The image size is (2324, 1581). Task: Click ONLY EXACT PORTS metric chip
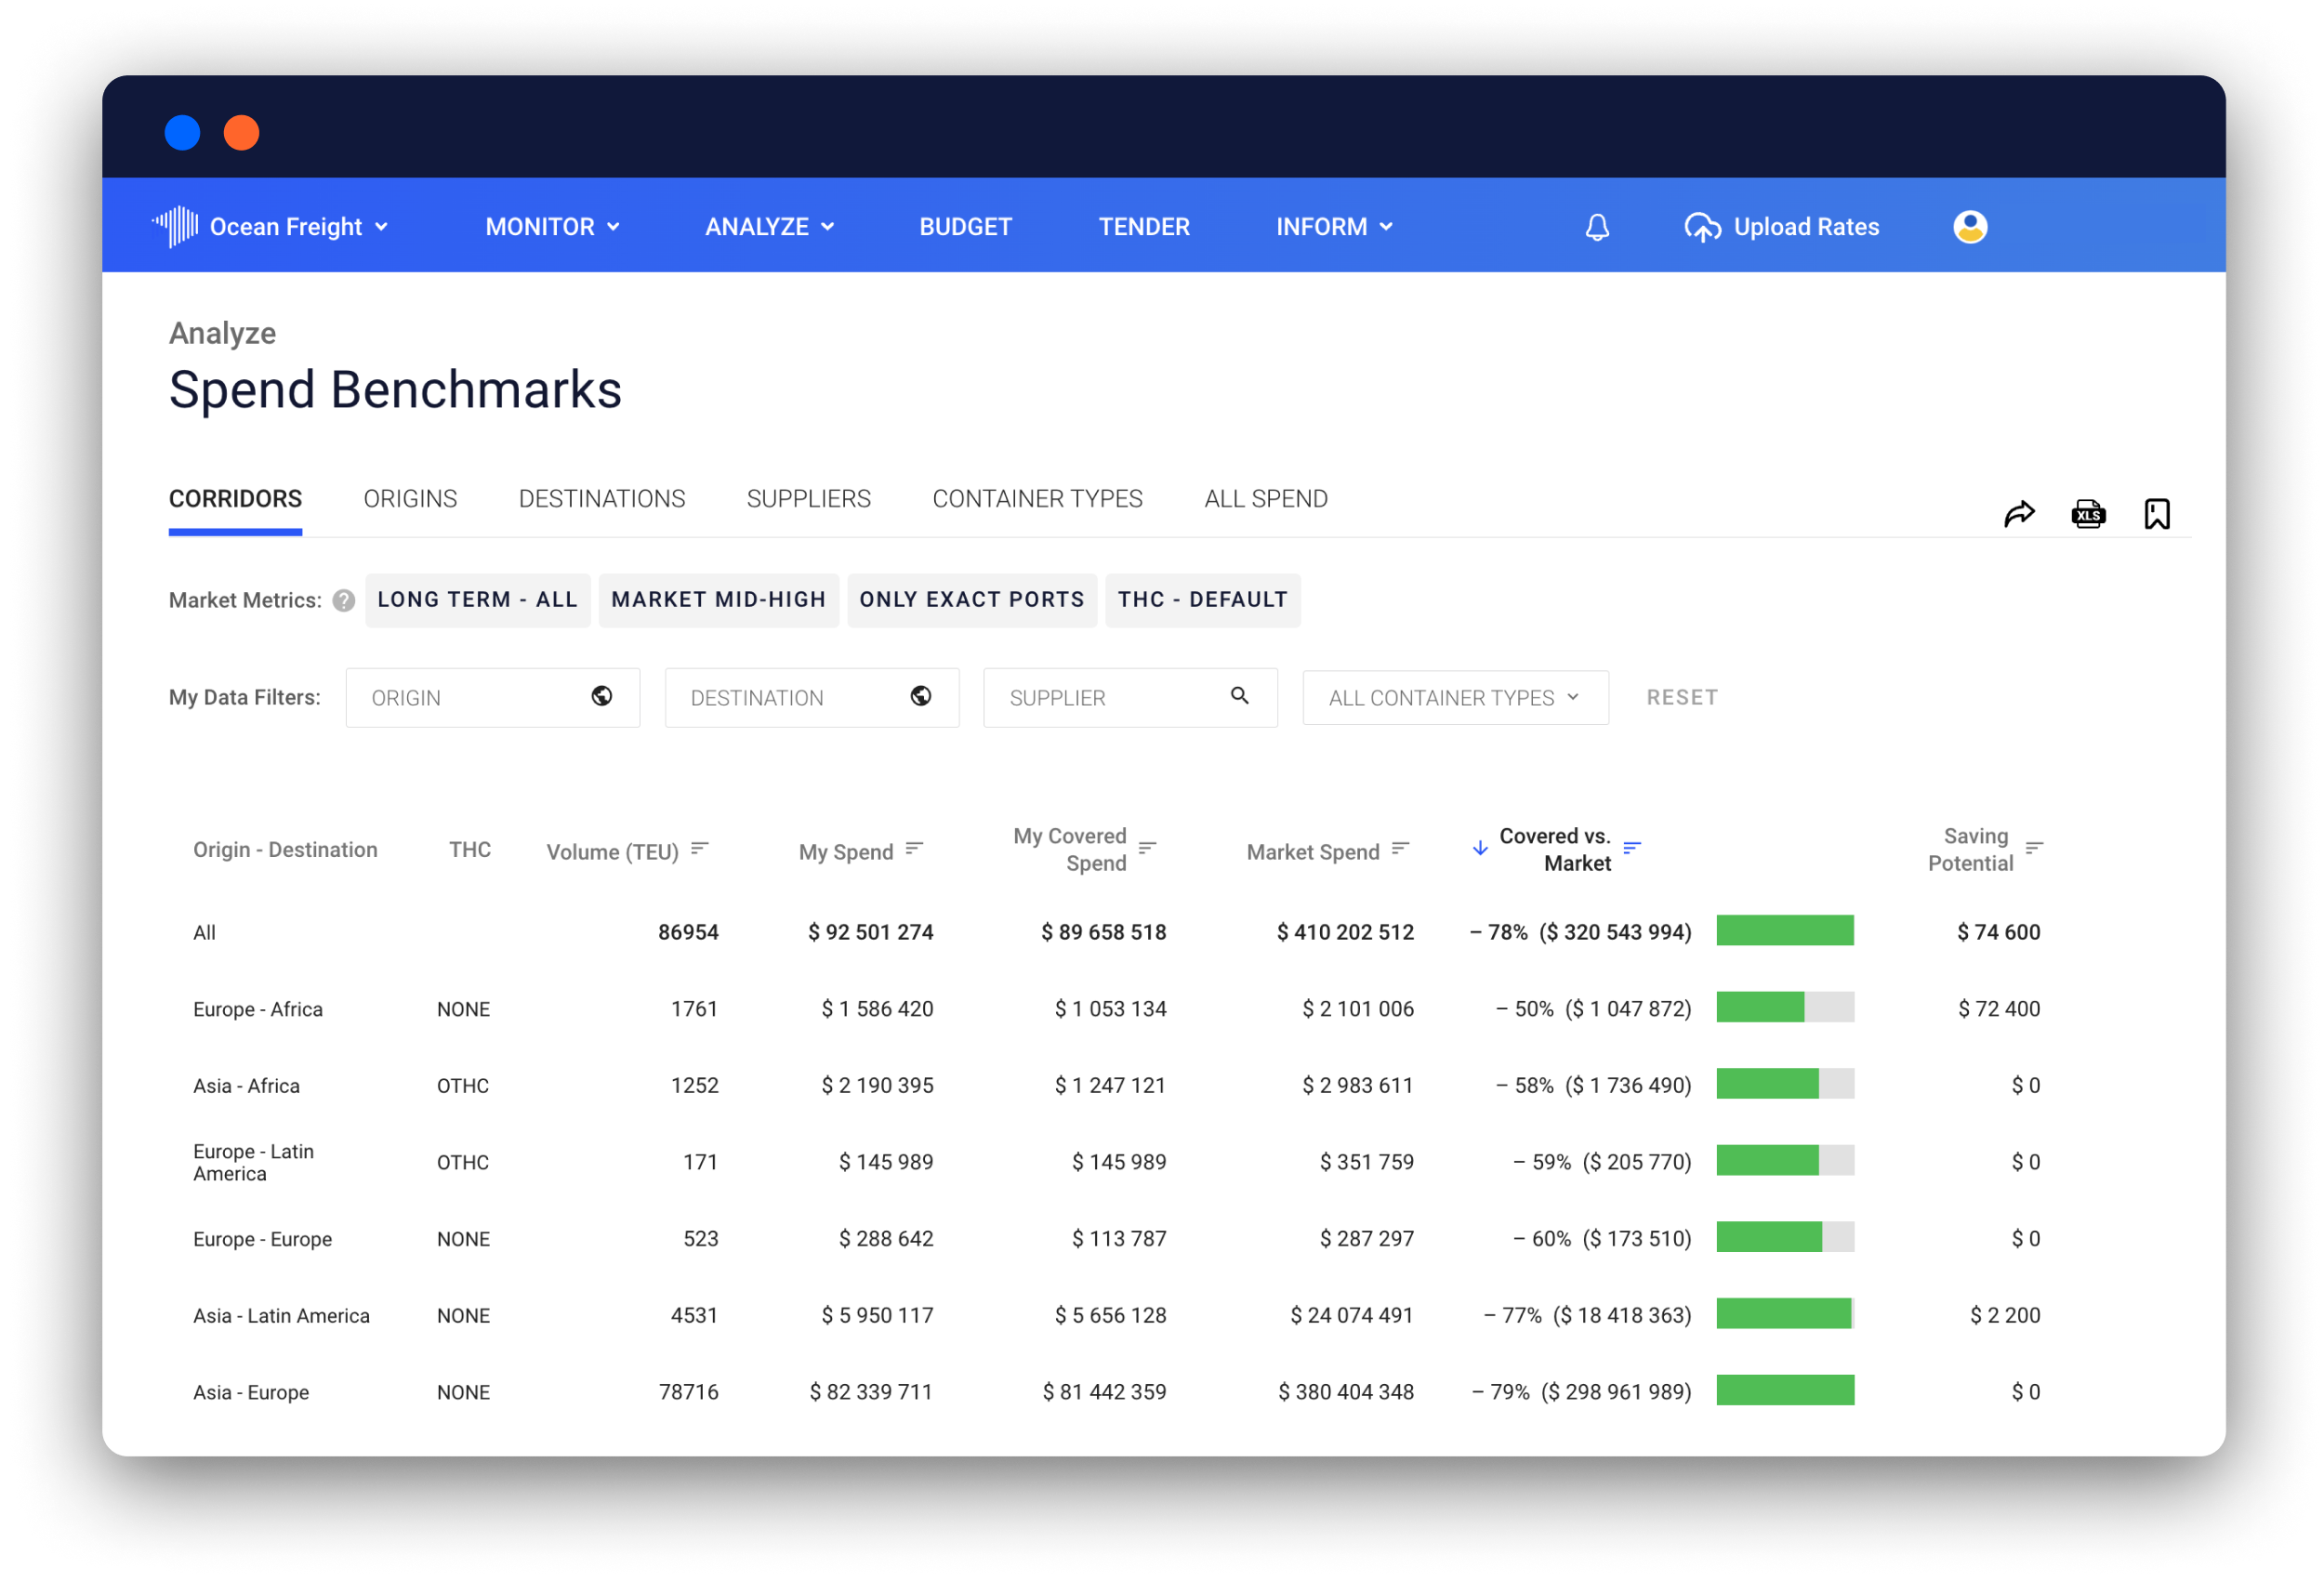coord(972,600)
